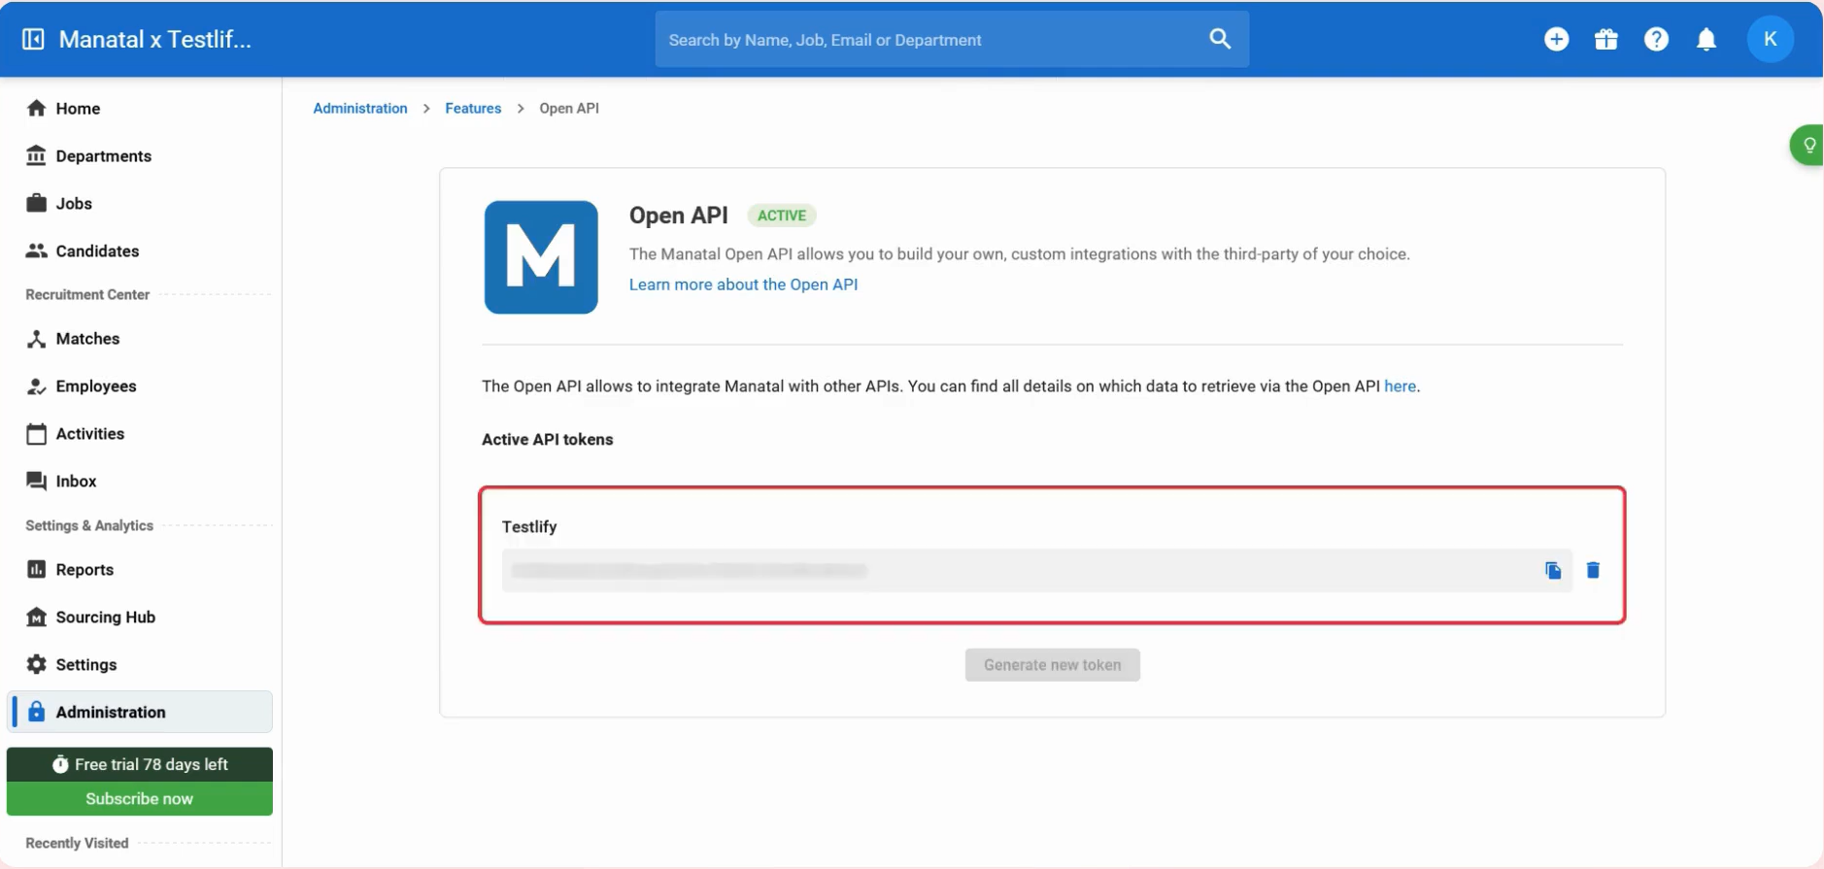Screen dimensions: 1824x869
Task: Click the Open API page heading
Action: (x=679, y=216)
